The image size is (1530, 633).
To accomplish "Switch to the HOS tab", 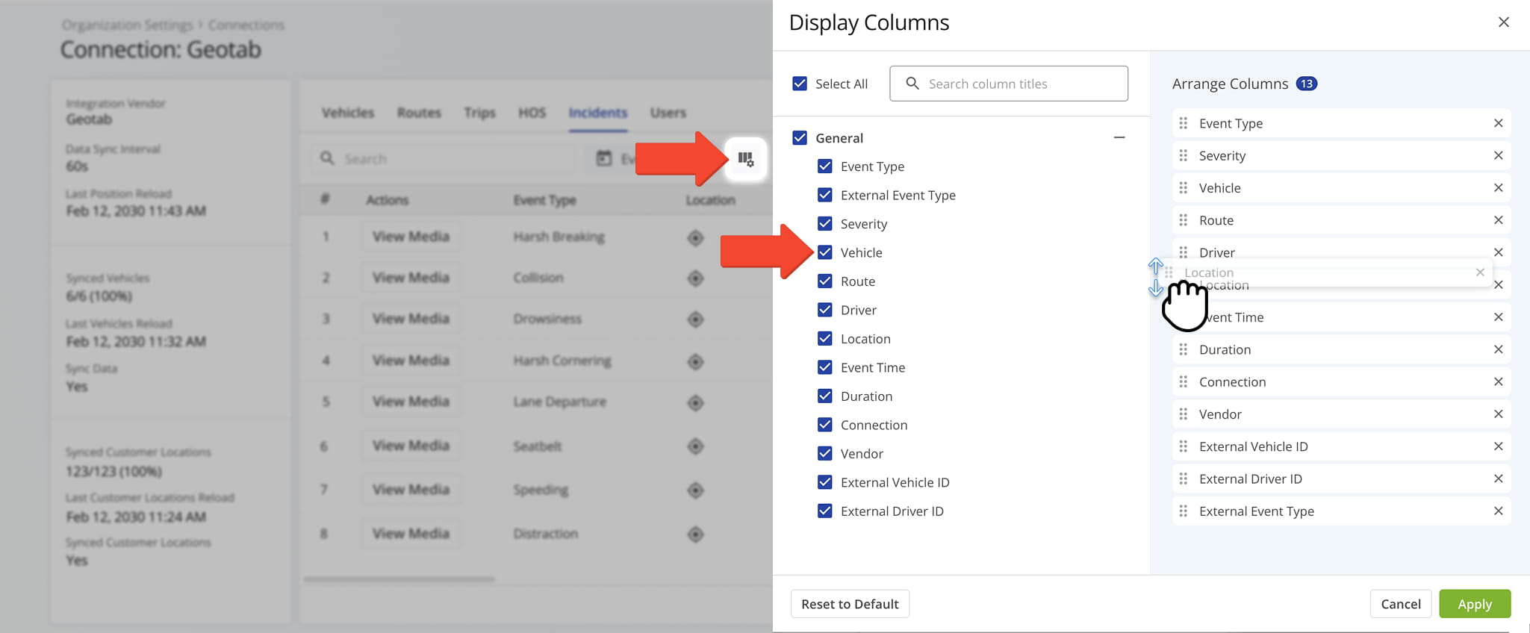I will (532, 113).
